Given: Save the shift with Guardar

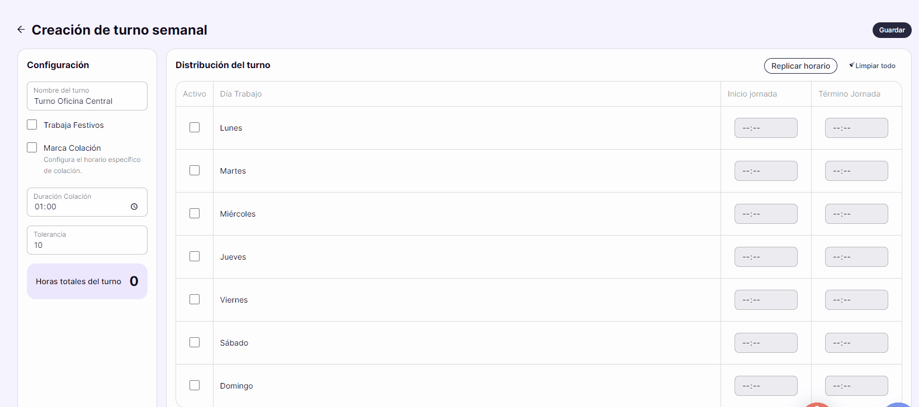Looking at the screenshot, I should (892, 30).
